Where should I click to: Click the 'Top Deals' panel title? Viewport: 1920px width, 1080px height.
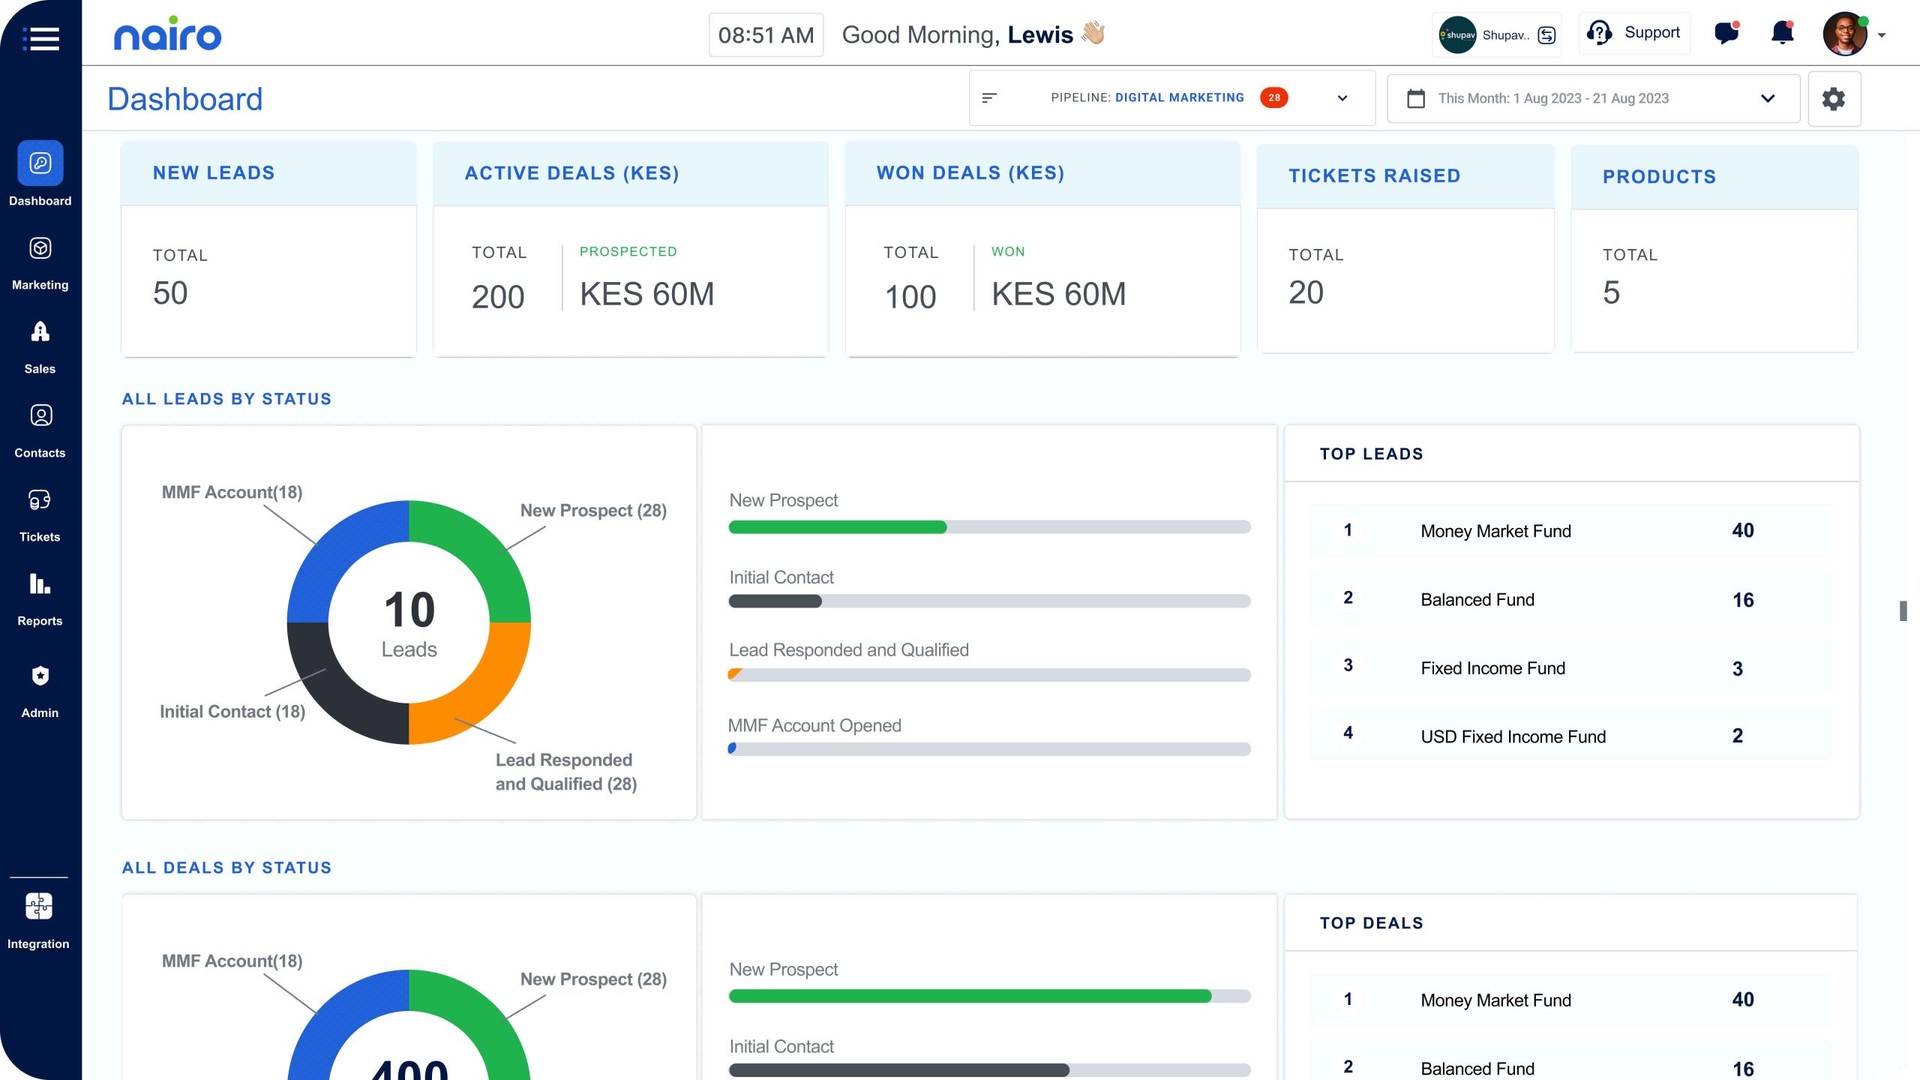[1371, 922]
